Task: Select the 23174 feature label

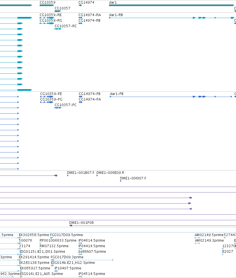Action: click(x=24, y=246)
